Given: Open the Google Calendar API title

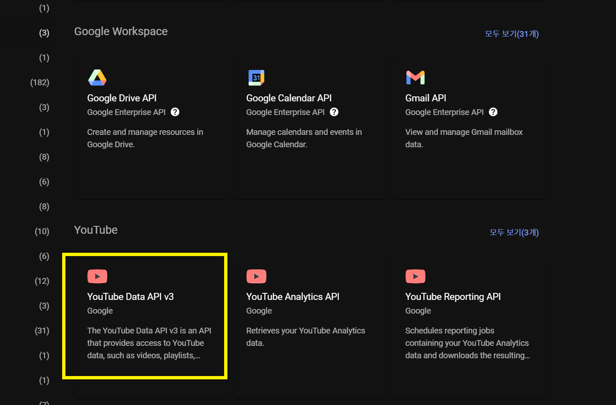Looking at the screenshot, I should click(x=289, y=98).
